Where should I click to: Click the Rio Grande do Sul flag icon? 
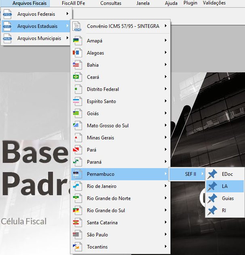tap(77, 210)
